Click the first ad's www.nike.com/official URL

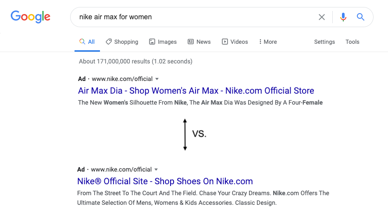(x=122, y=79)
